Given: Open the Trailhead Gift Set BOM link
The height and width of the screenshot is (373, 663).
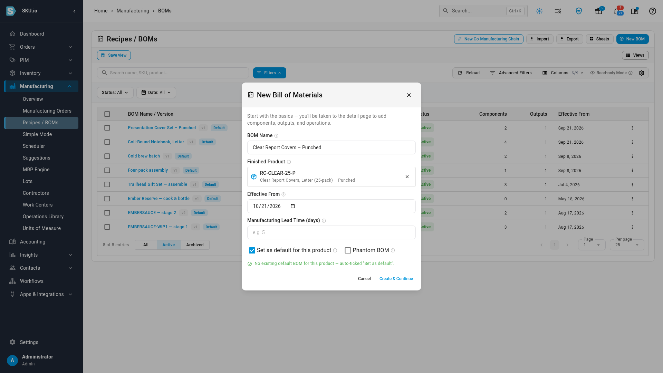Looking at the screenshot, I should click(157, 184).
